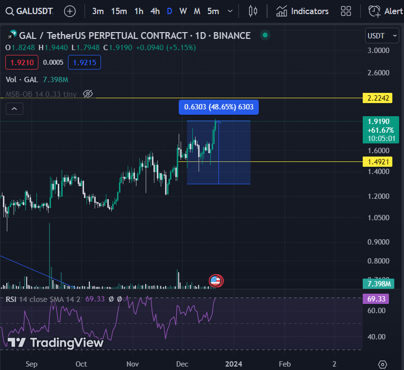
Task: Select the daily D timeframe
Action: 169,11
